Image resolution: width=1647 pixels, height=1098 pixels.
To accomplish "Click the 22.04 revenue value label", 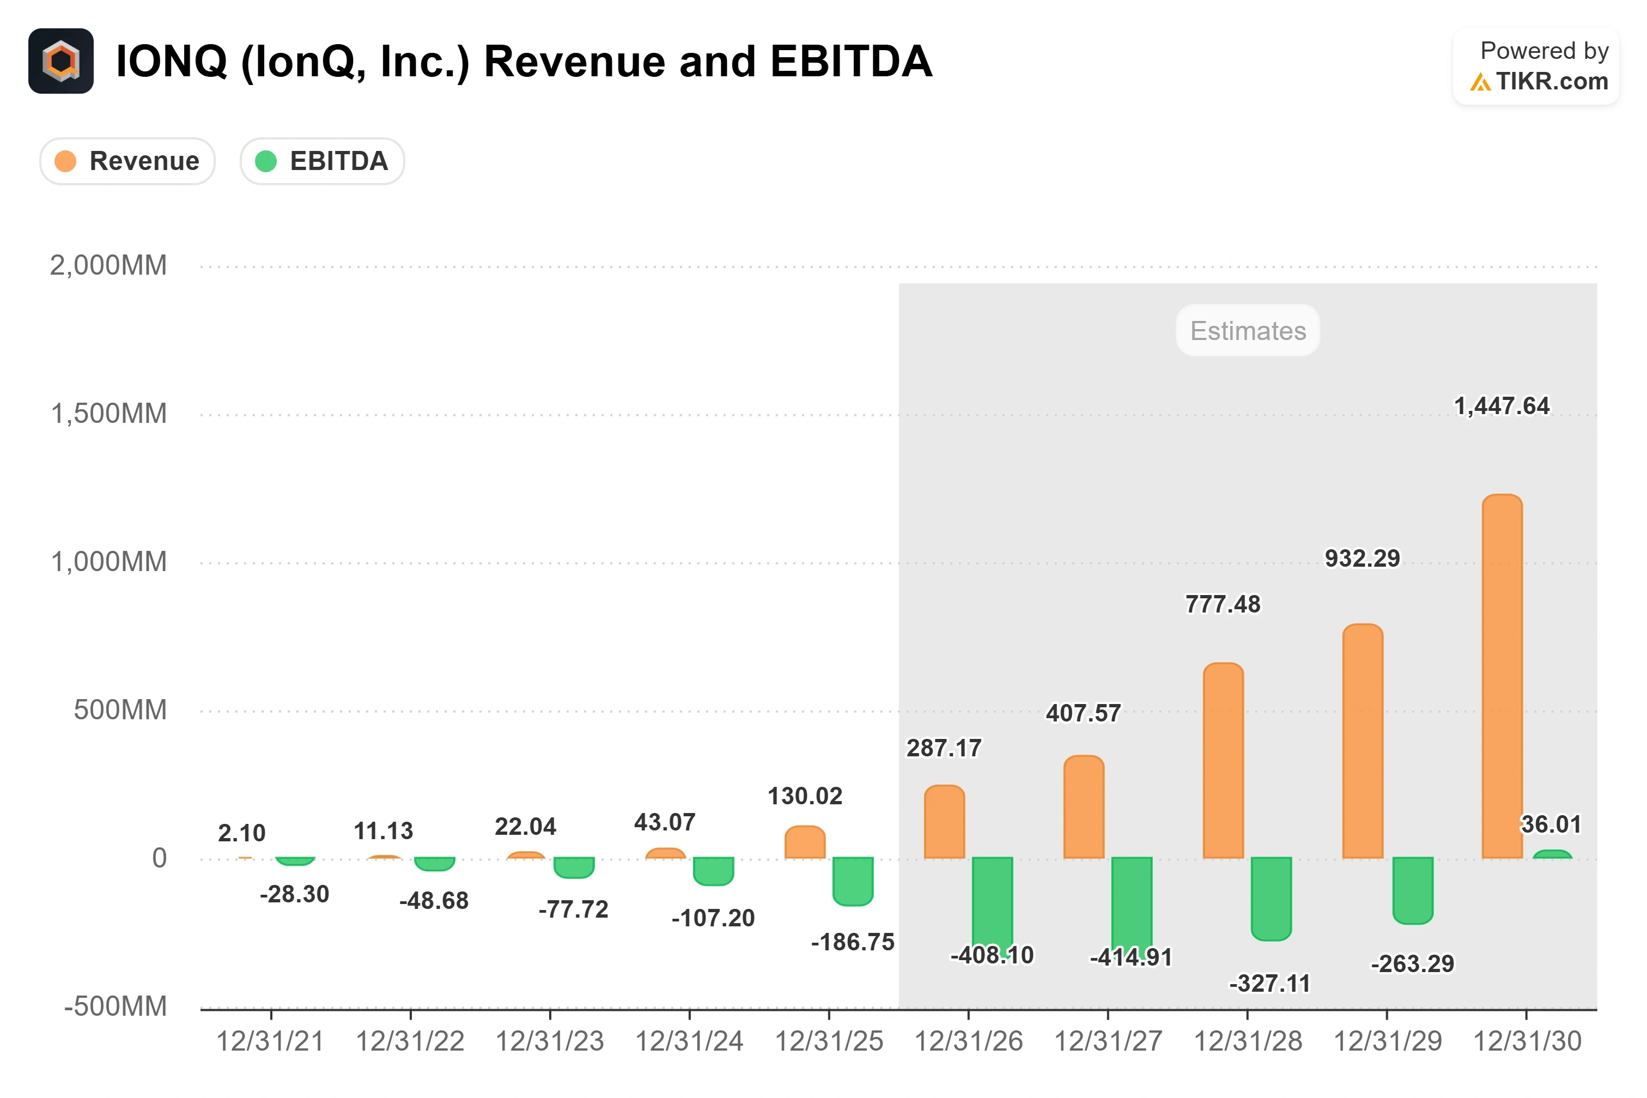I will tap(526, 827).
